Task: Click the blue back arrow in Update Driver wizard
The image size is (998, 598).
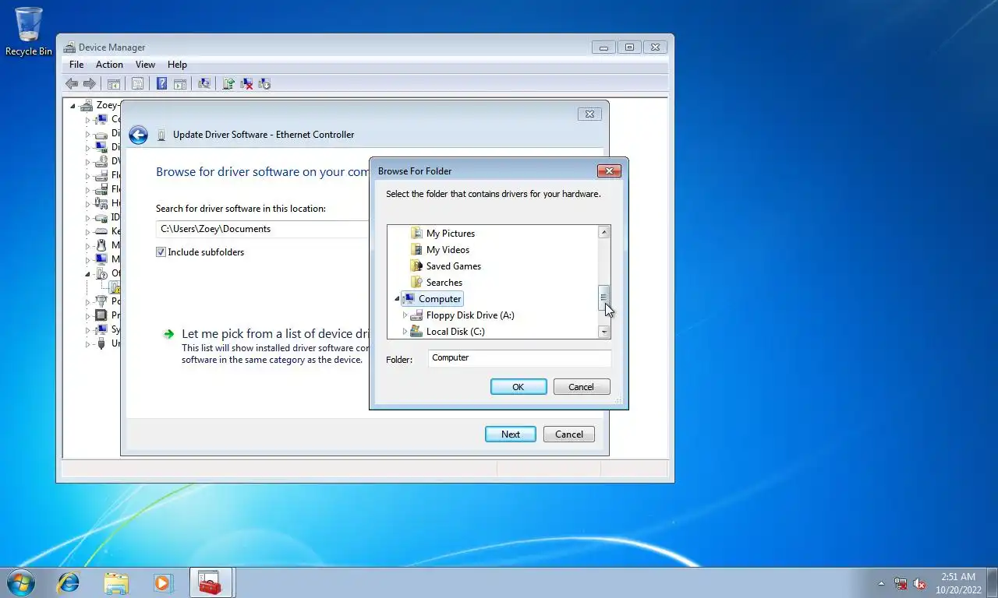Action: pos(138,135)
